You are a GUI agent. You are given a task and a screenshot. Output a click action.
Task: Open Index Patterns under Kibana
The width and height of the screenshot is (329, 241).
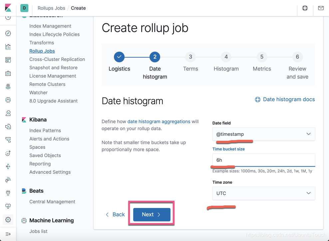click(x=45, y=130)
